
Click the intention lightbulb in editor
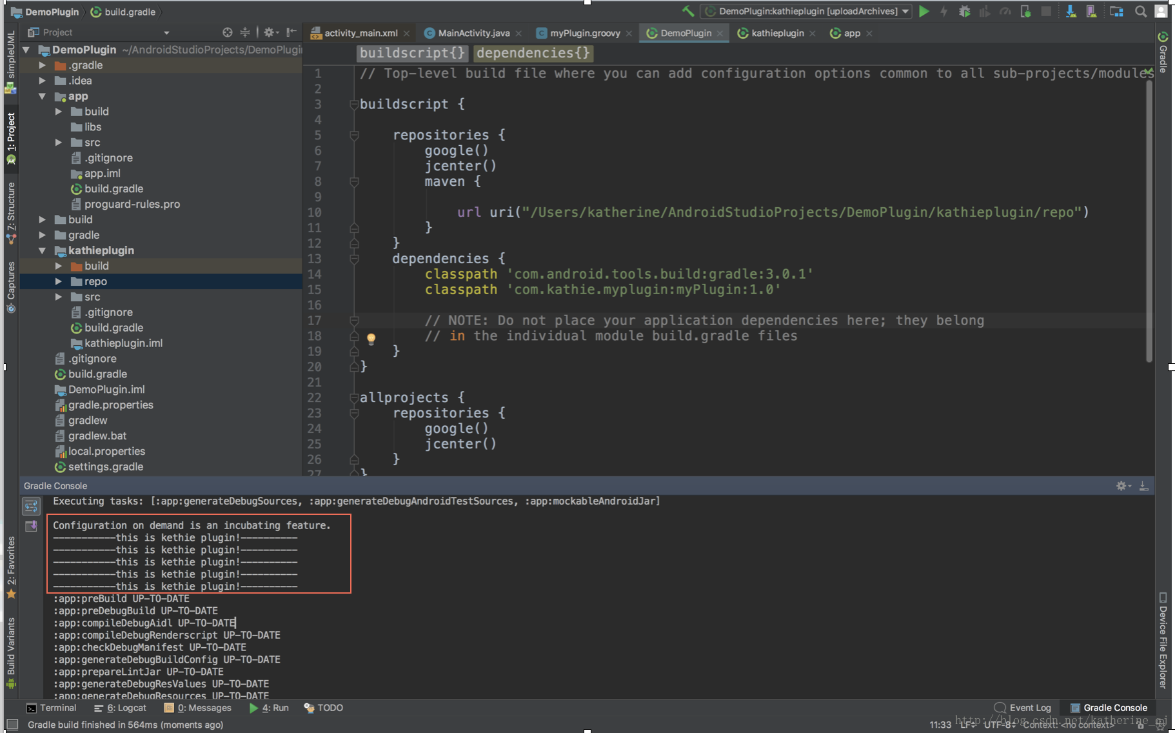[371, 339]
